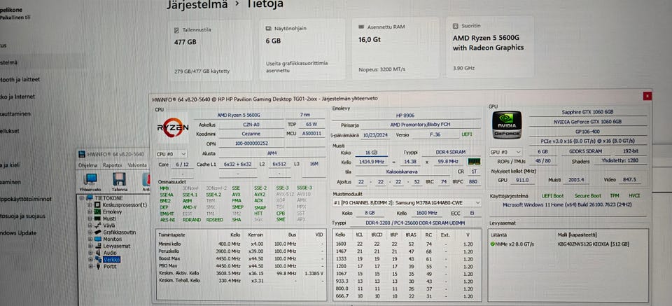
Task: Click the Monitori tree icon
Action: pos(98,239)
